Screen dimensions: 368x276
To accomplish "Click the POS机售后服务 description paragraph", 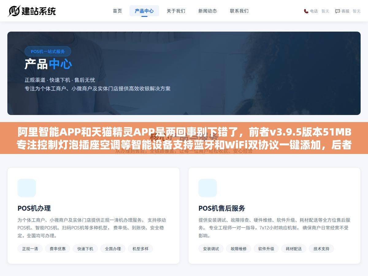I will (274, 228).
